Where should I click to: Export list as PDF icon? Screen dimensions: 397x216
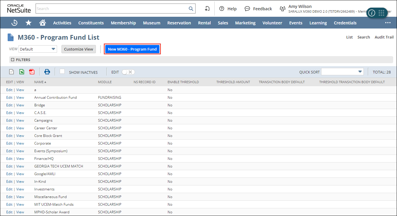(x=32, y=72)
